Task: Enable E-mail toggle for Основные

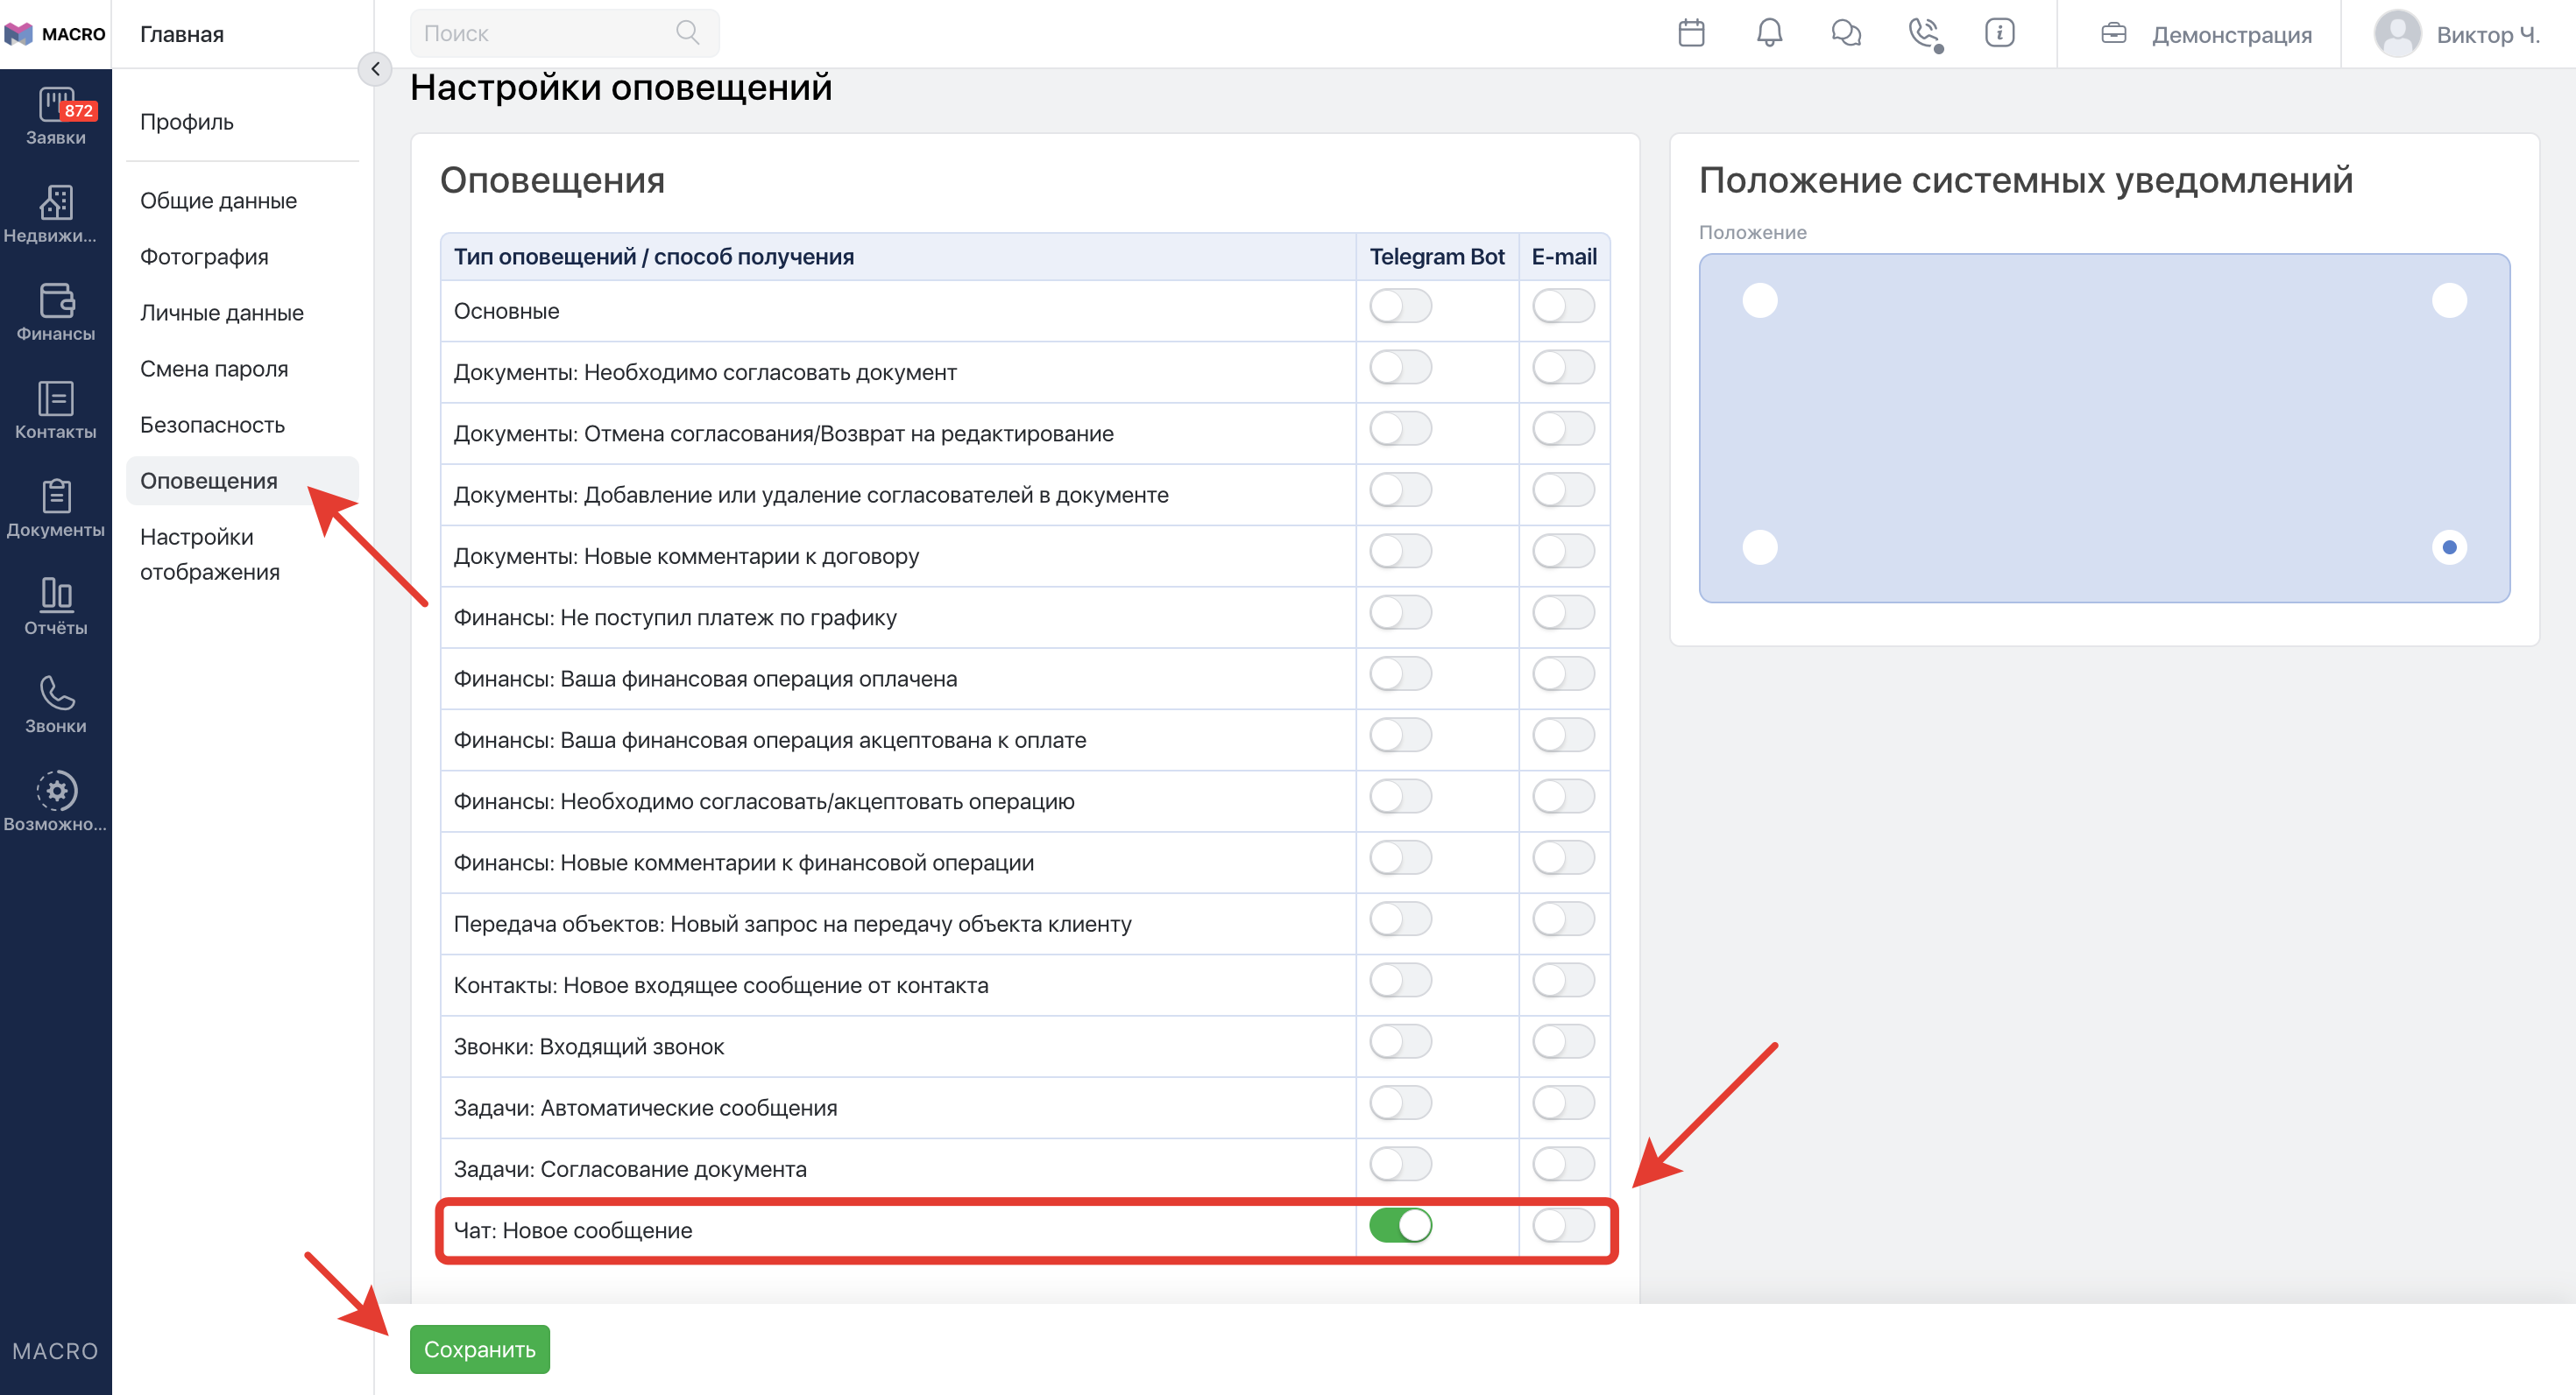Action: tap(1563, 306)
